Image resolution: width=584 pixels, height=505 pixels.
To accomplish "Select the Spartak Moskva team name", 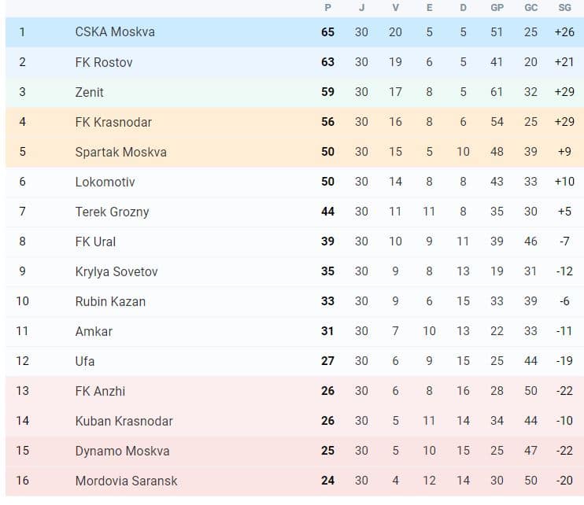I will [120, 152].
